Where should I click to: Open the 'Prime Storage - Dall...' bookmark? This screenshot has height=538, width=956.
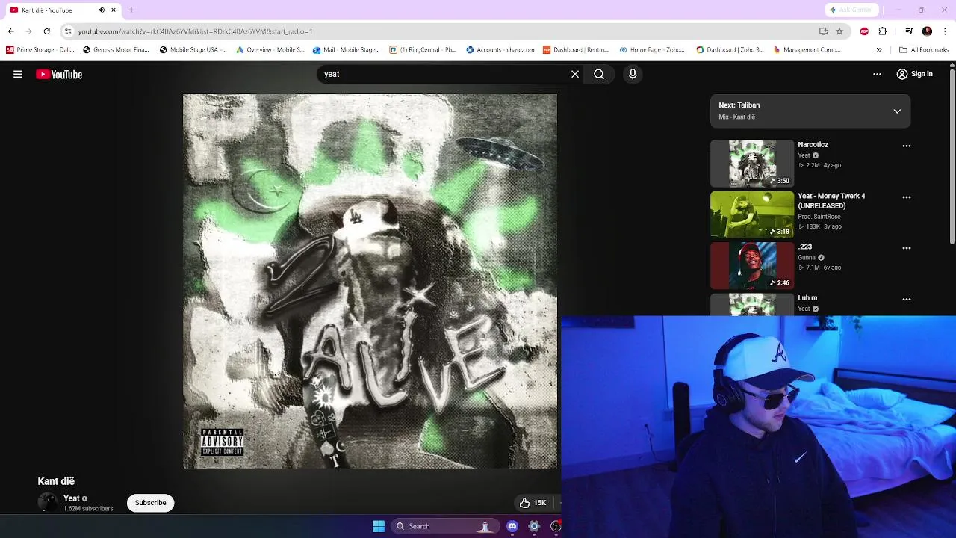point(40,50)
